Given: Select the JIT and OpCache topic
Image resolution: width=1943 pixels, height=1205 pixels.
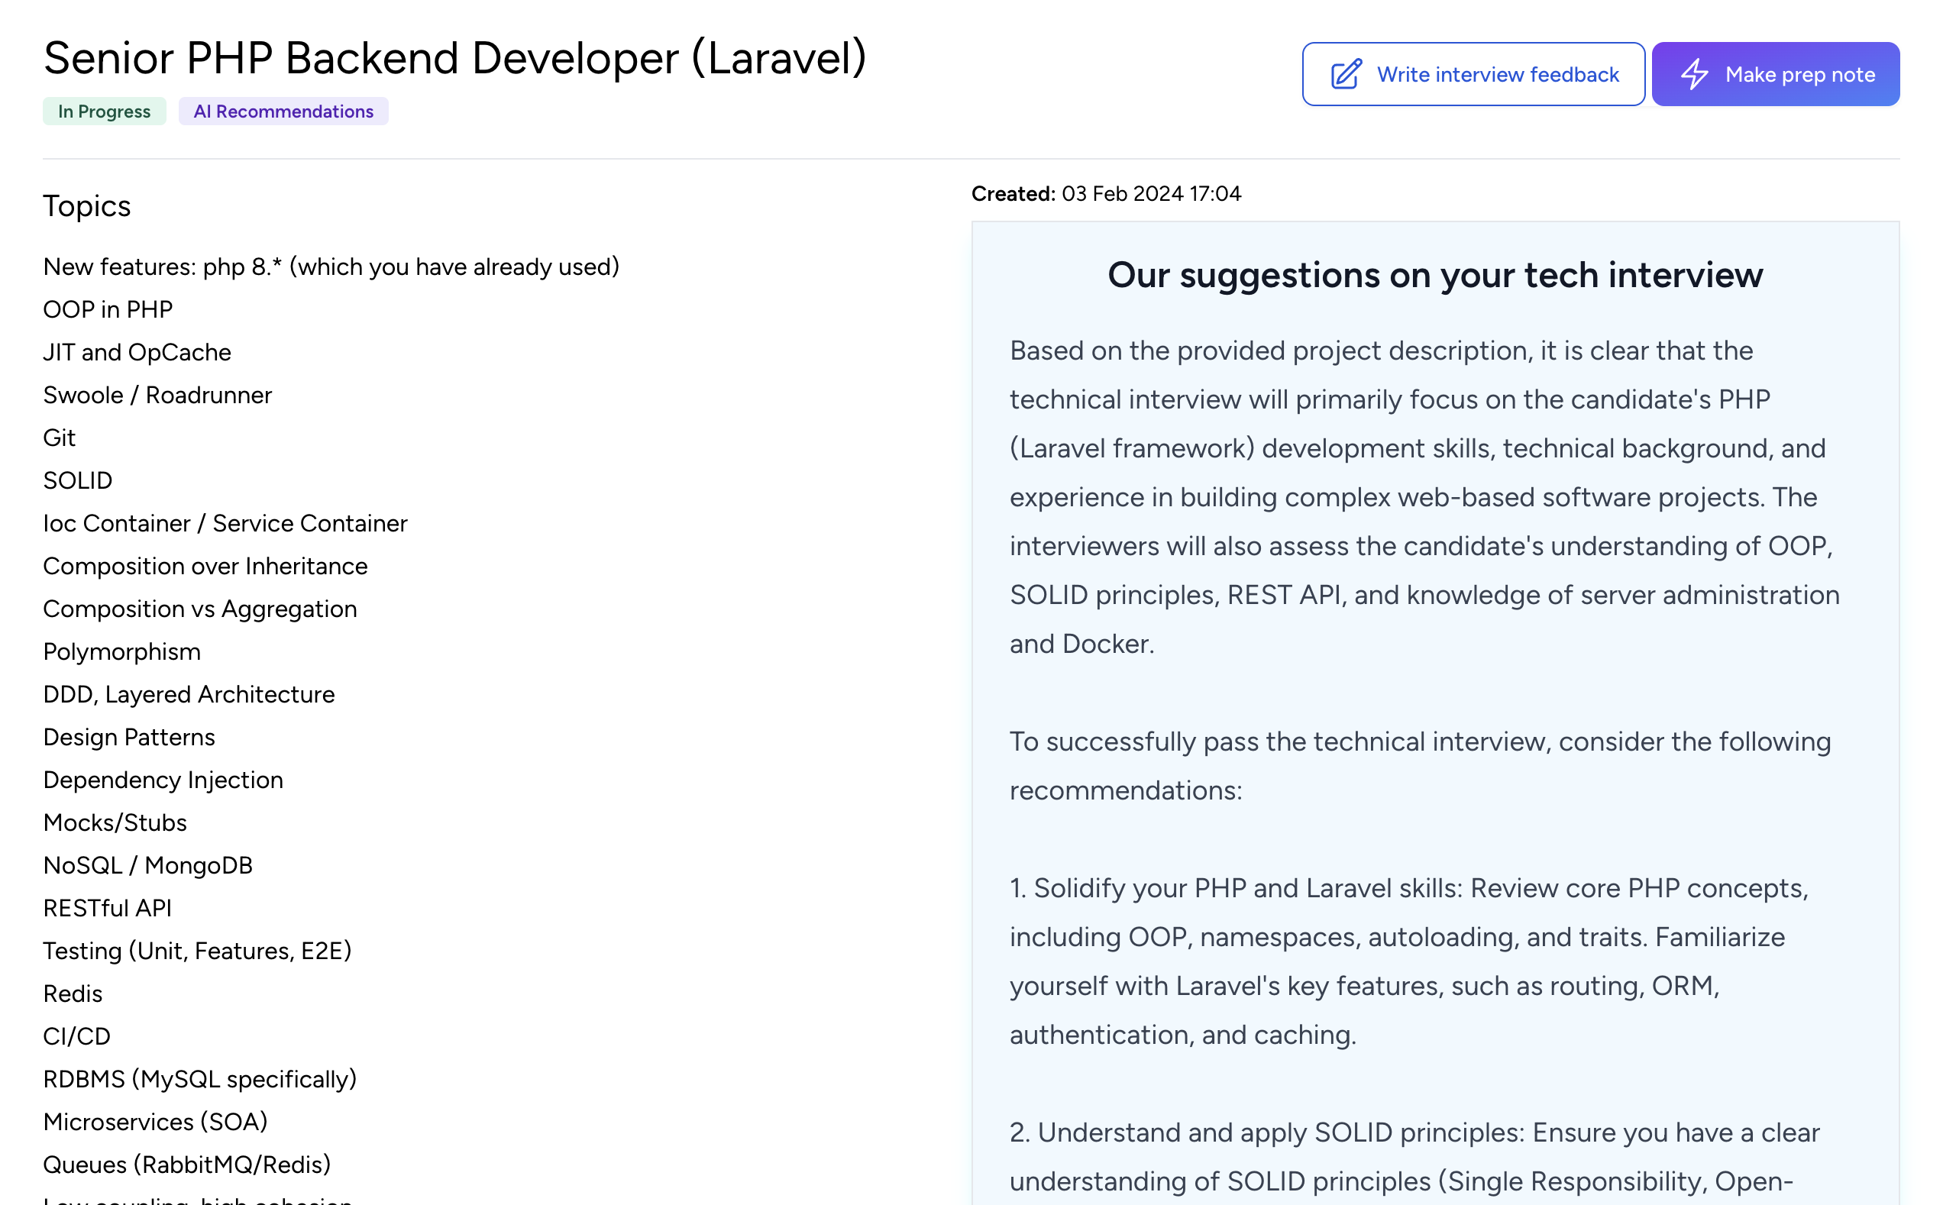Looking at the screenshot, I should point(137,351).
